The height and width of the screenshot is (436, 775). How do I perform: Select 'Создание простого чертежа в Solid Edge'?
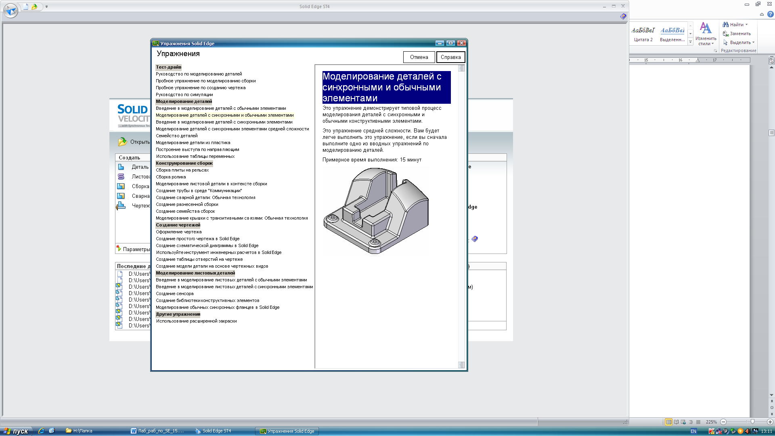198,239
